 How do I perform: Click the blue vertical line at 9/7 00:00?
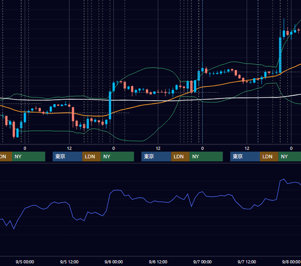pos(203,71)
